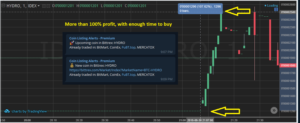Click the 2018-08-30 21:07:00 crosshair time label
Screen dimensions: 300x123
[x=200, y=120]
